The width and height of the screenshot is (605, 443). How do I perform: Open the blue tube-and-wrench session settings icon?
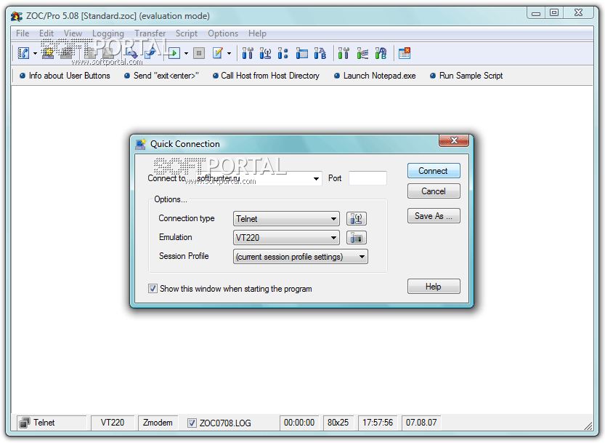[x=248, y=53]
